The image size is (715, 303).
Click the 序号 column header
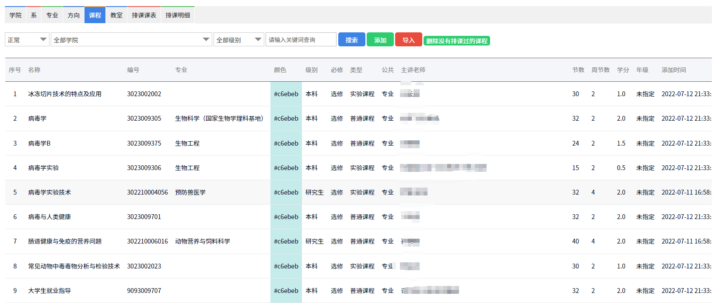(x=15, y=70)
